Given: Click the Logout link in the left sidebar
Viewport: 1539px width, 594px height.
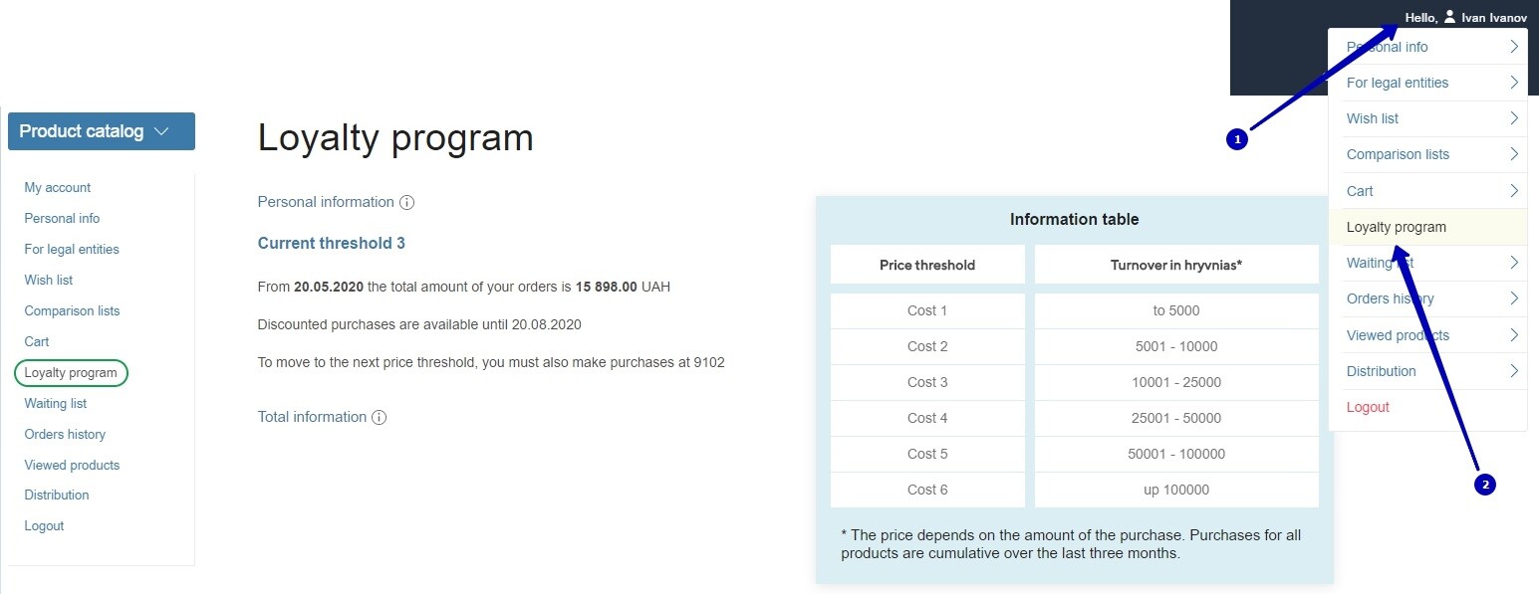Looking at the screenshot, I should 44,525.
